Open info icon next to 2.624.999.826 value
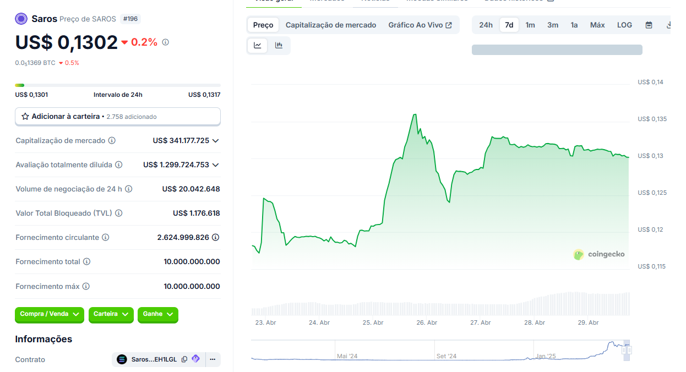Image resolution: width=686 pixels, height=372 pixels. pos(216,237)
